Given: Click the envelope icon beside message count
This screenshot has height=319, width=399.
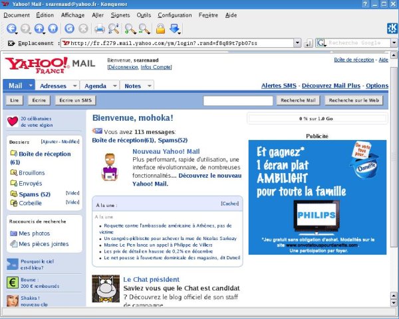Looking at the screenshot, I should pyautogui.click(x=98, y=131).
